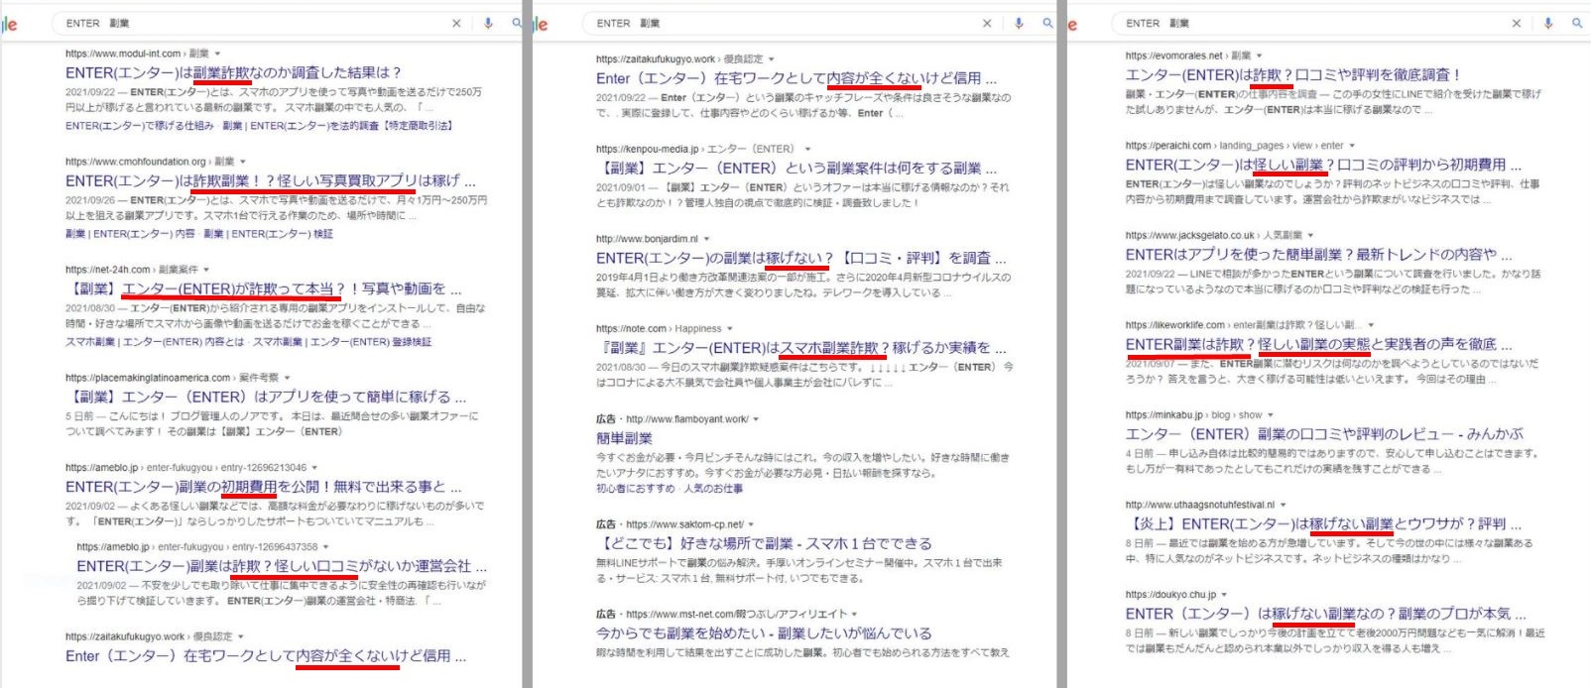Expand the arrow next to minkabu.jp URL
1591x688 pixels.
[1270, 414]
